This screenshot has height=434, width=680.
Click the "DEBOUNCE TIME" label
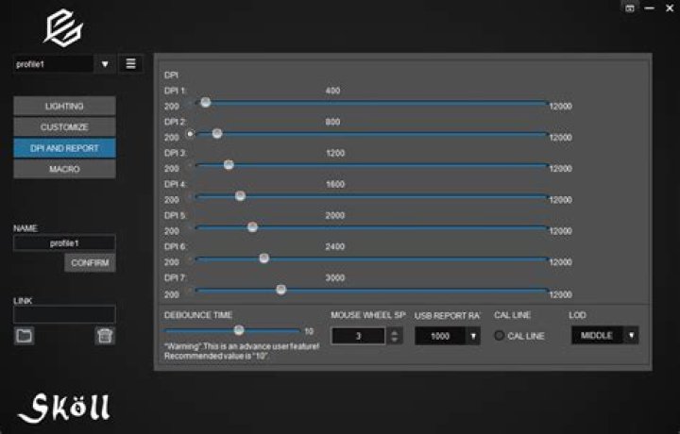click(198, 315)
